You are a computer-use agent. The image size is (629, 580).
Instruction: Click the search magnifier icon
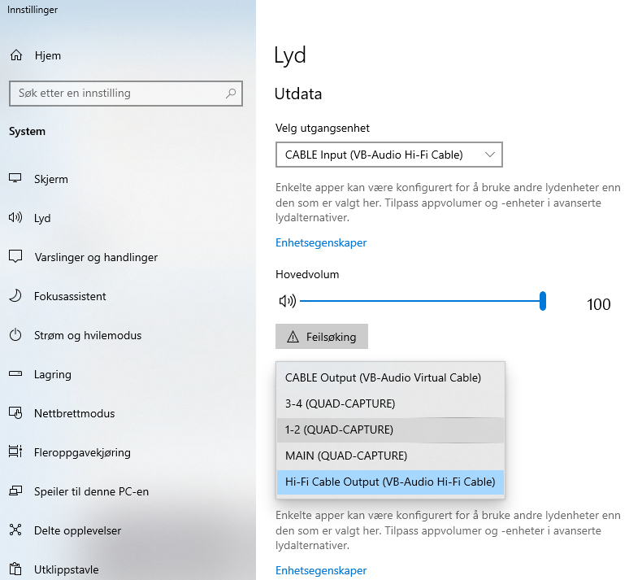232,94
